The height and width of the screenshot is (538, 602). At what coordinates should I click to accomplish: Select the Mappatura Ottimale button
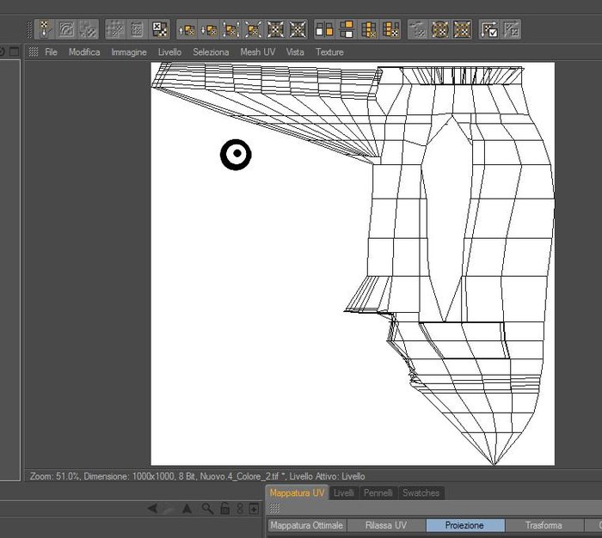307,525
